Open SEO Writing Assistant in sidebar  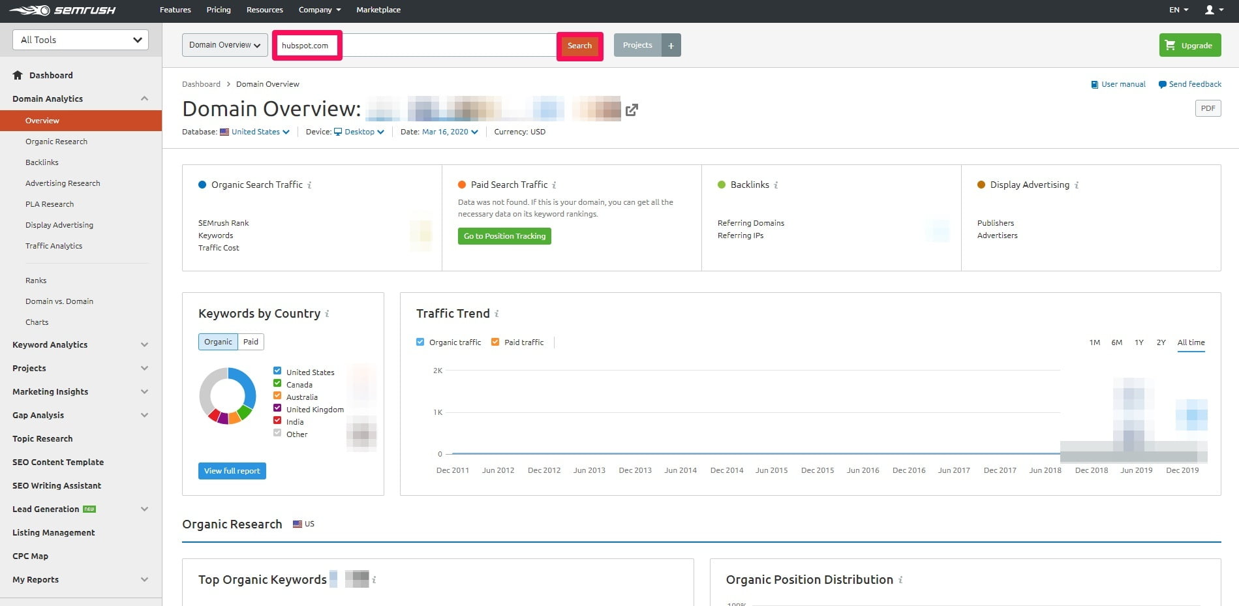pyautogui.click(x=57, y=485)
